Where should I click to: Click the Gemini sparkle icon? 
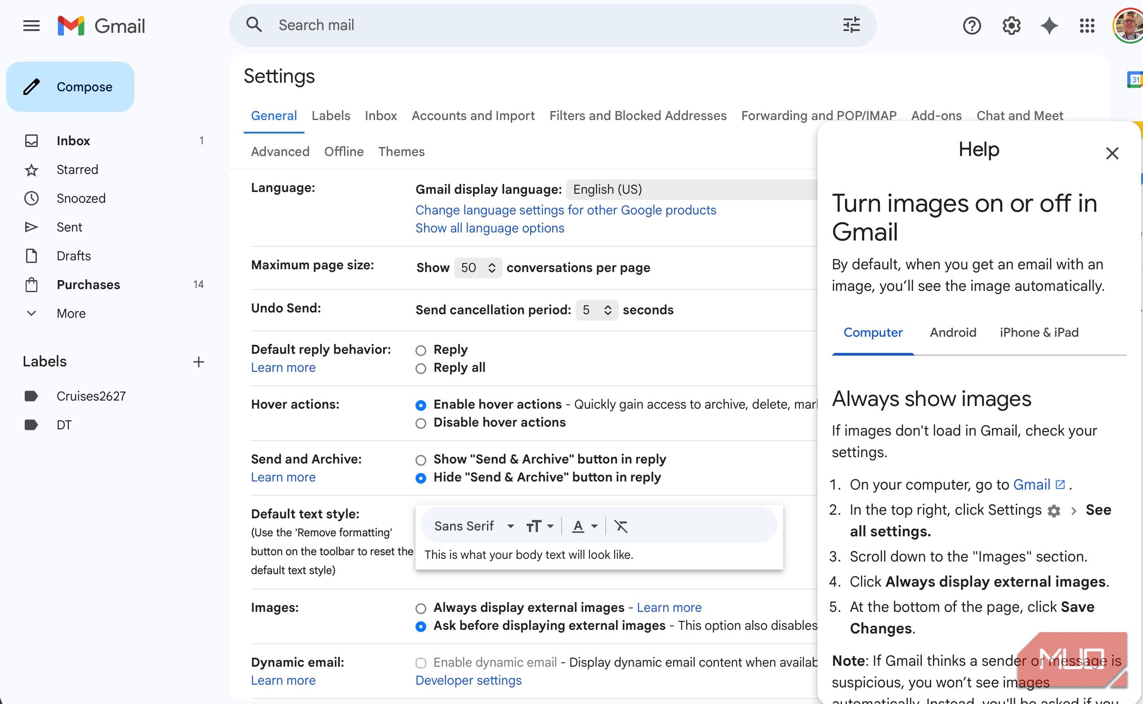[1049, 26]
